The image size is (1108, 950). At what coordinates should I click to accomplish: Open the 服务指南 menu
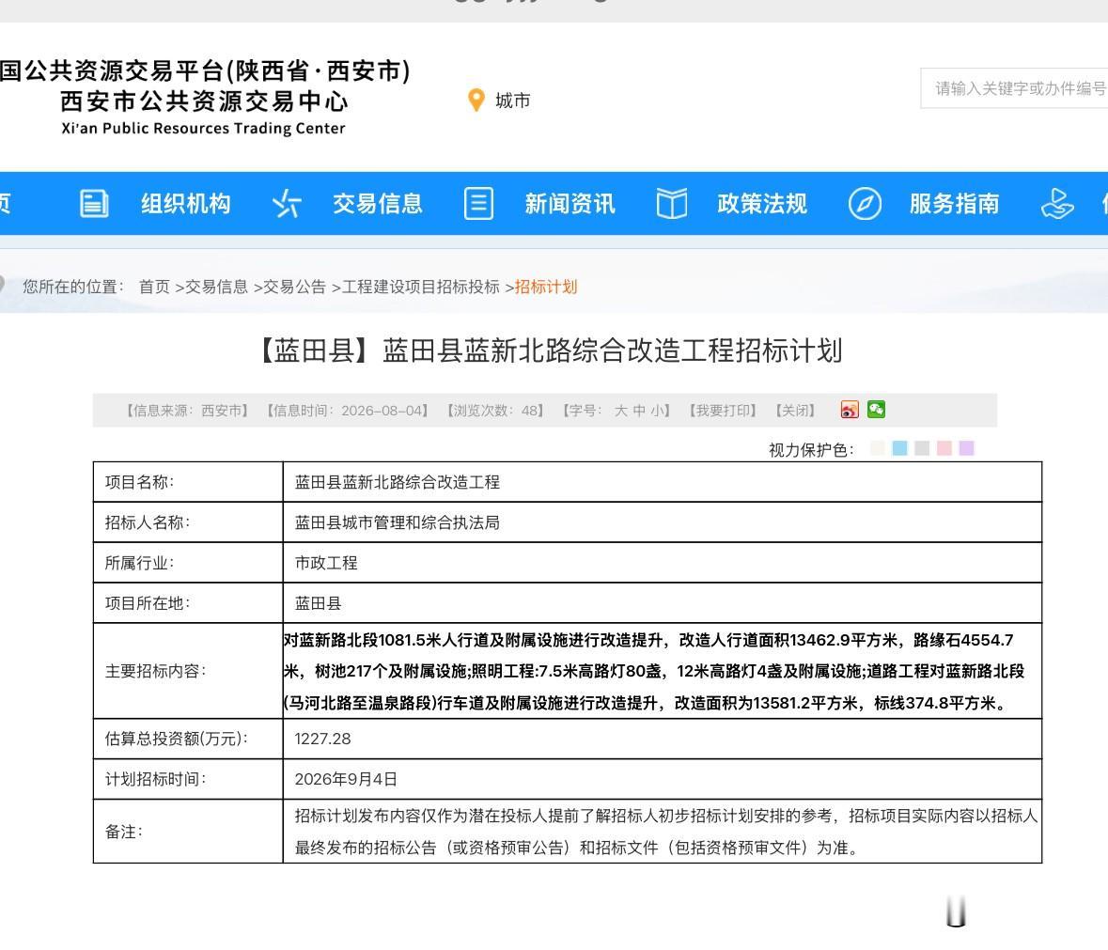pyautogui.click(x=955, y=203)
